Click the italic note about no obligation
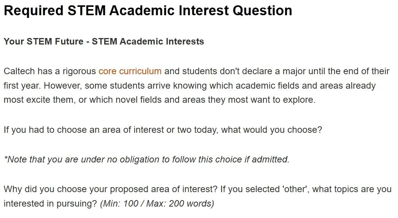398x218 pixels. coord(146,159)
